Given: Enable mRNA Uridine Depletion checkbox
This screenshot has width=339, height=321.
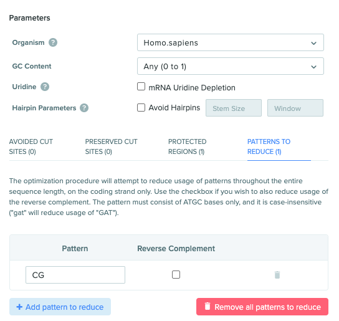Looking at the screenshot, I should (141, 87).
